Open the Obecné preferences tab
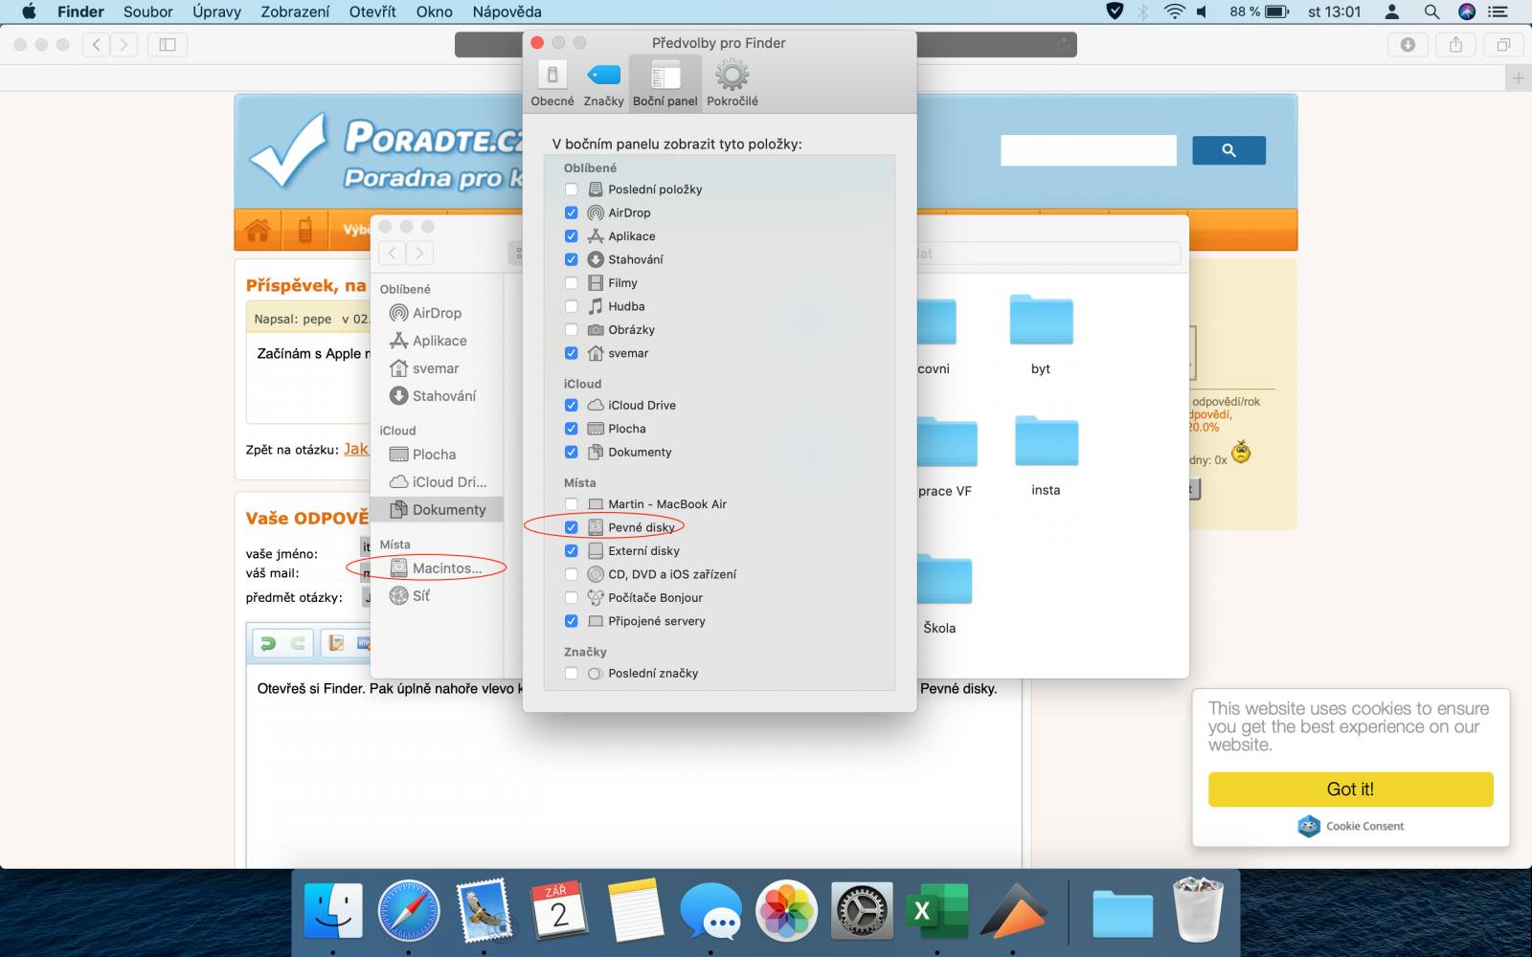This screenshot has height=957, width=1532. (x=552, y=83)
